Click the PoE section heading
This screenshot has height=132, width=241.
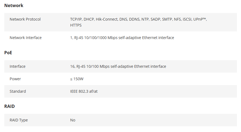click(8, 53)
